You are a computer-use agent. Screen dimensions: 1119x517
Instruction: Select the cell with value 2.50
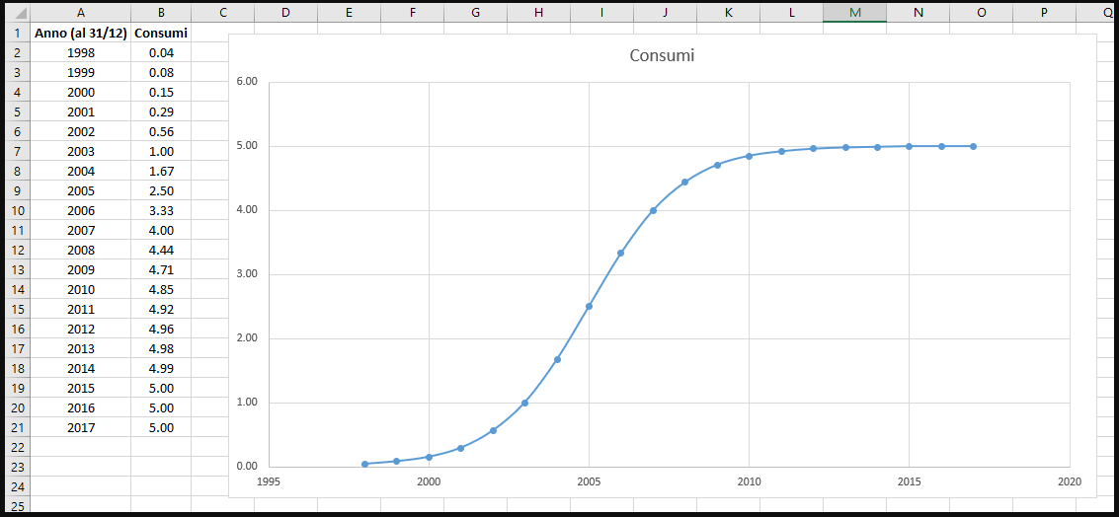pyautogui.click(x=161, y=191)
